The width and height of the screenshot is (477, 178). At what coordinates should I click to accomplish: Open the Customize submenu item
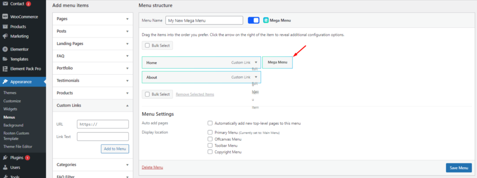(x=12, y=101)
